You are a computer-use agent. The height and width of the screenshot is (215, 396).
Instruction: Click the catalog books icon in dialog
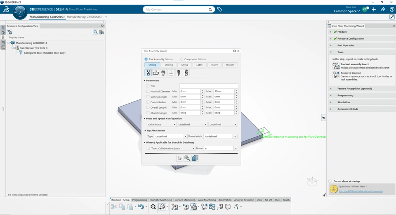point(195,158)
